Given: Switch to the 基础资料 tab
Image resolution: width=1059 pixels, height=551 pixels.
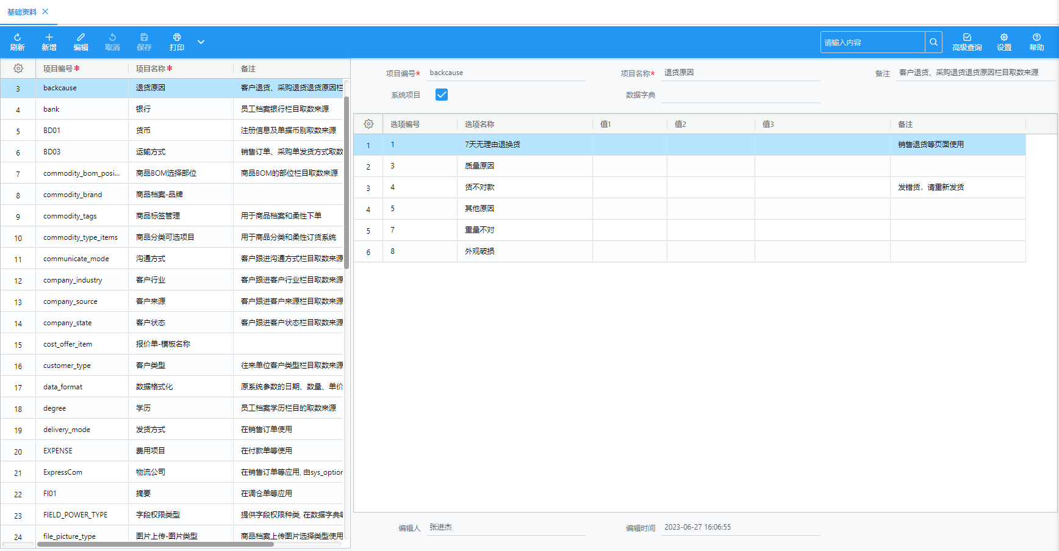Looking at the screenshot, I should (23, 12).
